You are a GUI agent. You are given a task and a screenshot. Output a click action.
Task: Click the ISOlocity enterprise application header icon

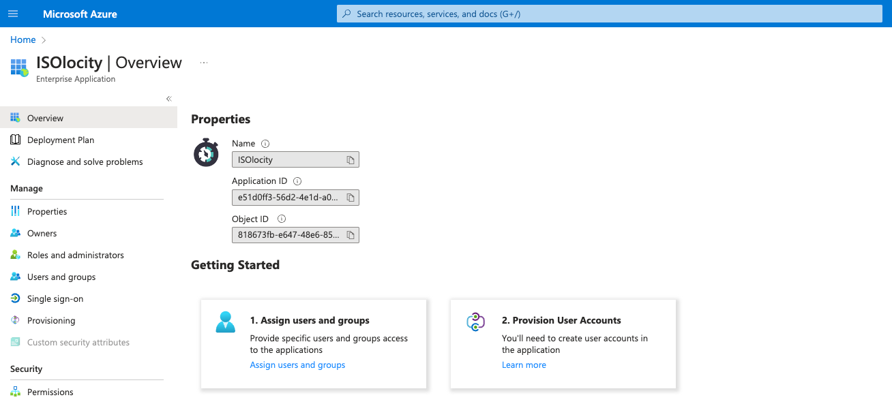19,67
